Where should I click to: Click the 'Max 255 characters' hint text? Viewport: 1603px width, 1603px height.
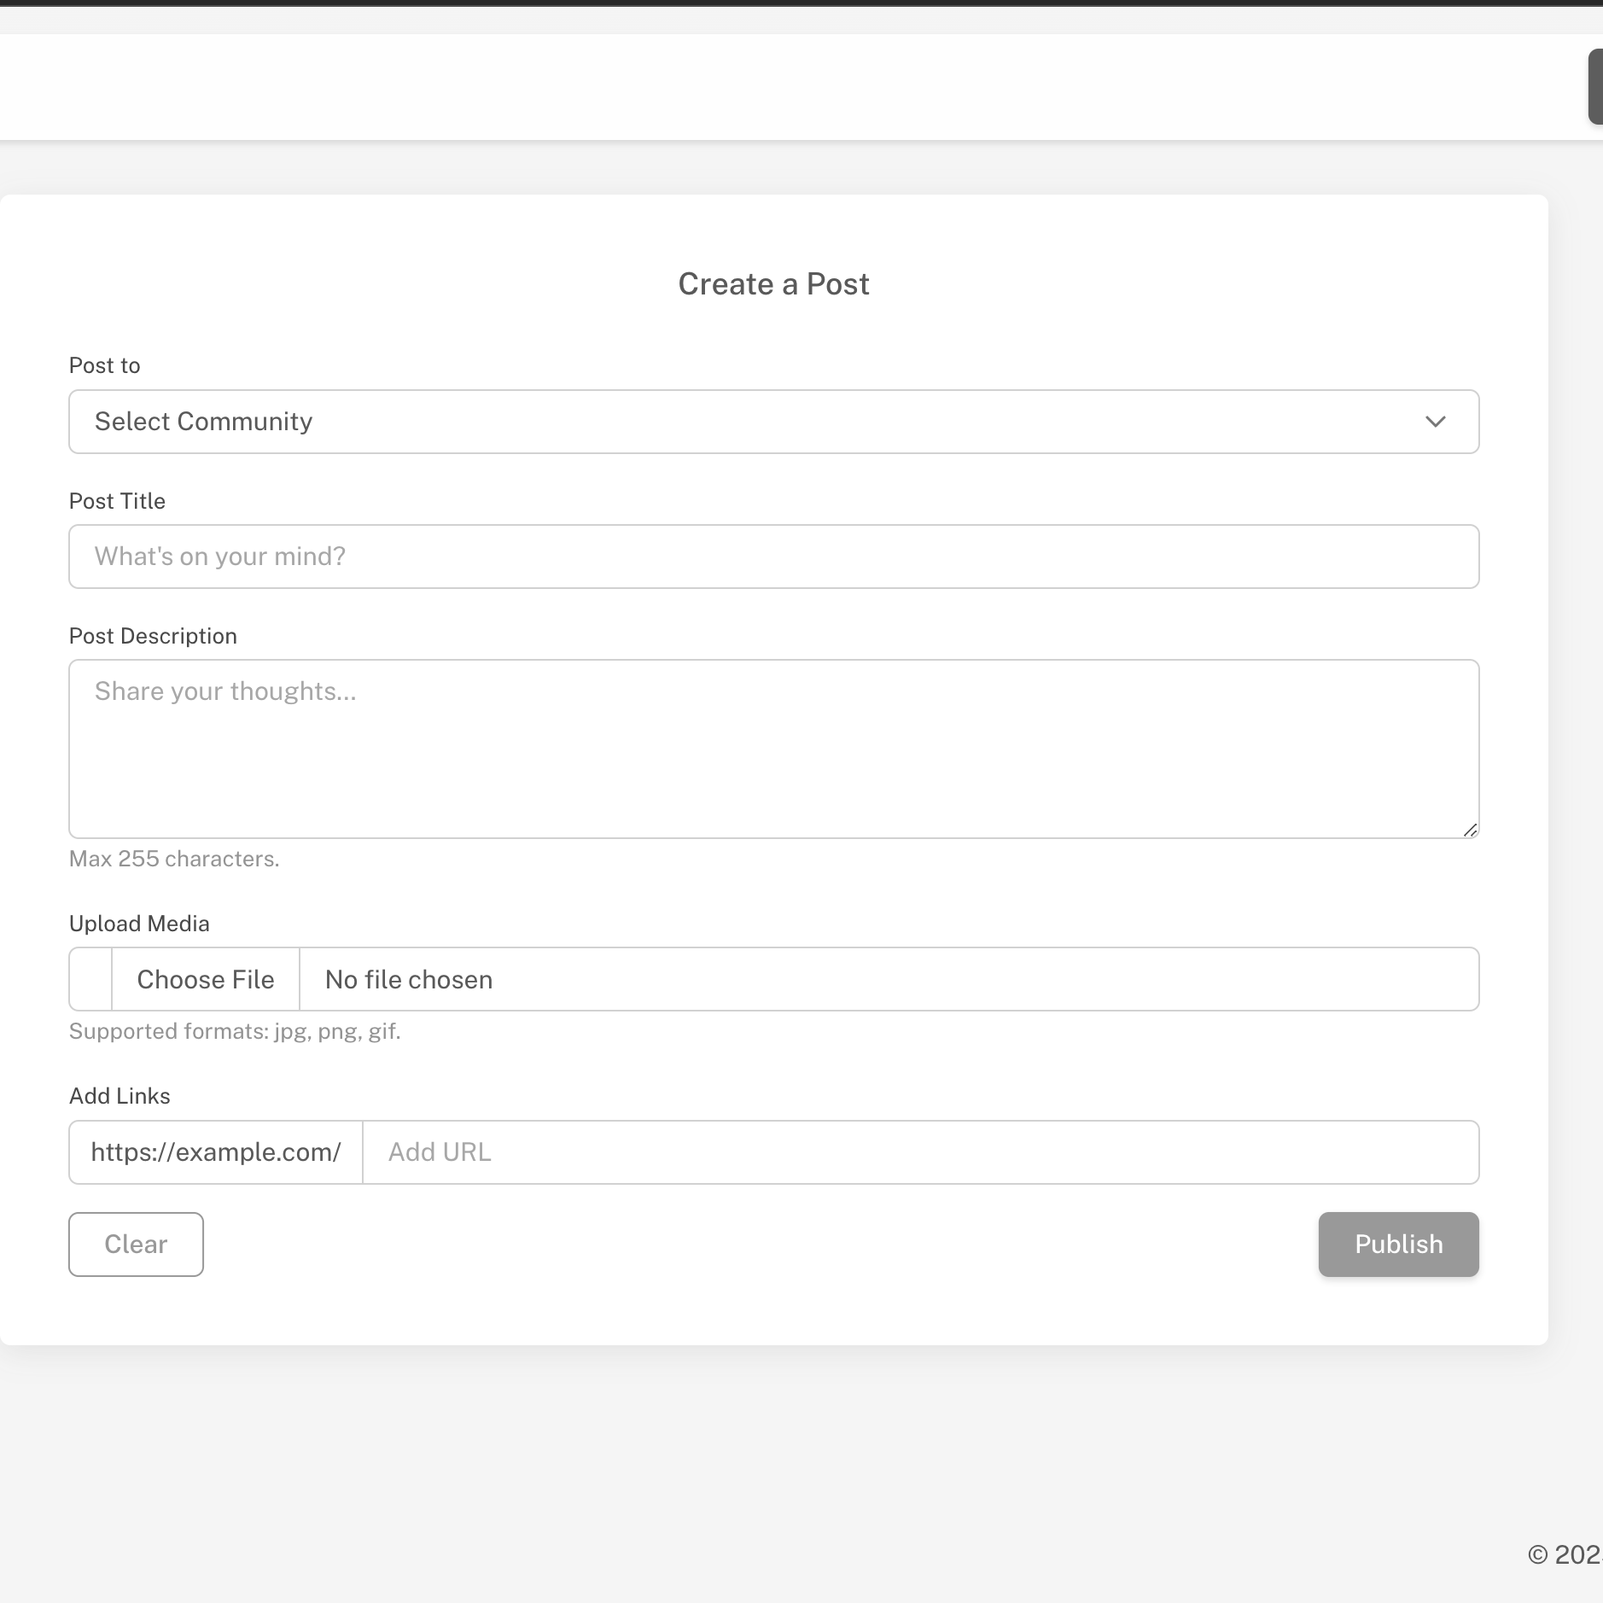(174, 859)
